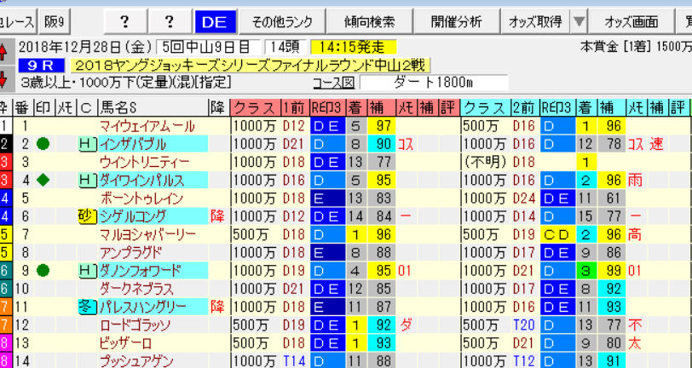This screenshot has width=692, height=368.
Task: Click the first question mark button
Action: pos(125,21)
